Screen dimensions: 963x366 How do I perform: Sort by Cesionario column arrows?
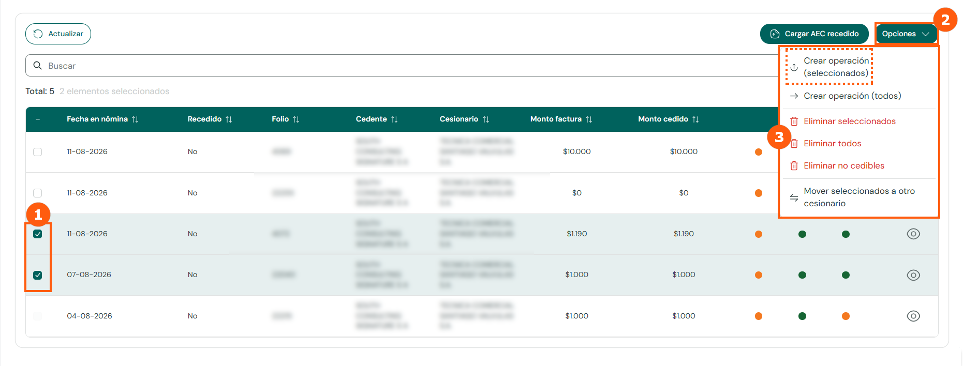486,119
